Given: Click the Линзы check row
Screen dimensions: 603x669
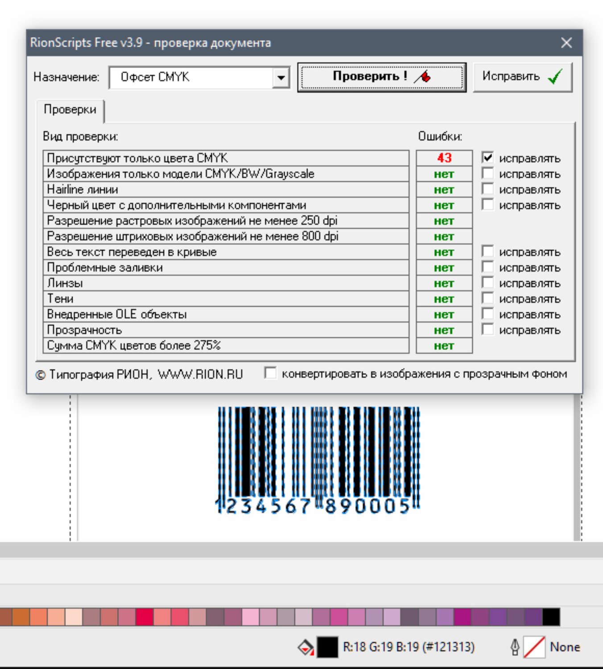Looking at the screenshot, I should (226, 283).
